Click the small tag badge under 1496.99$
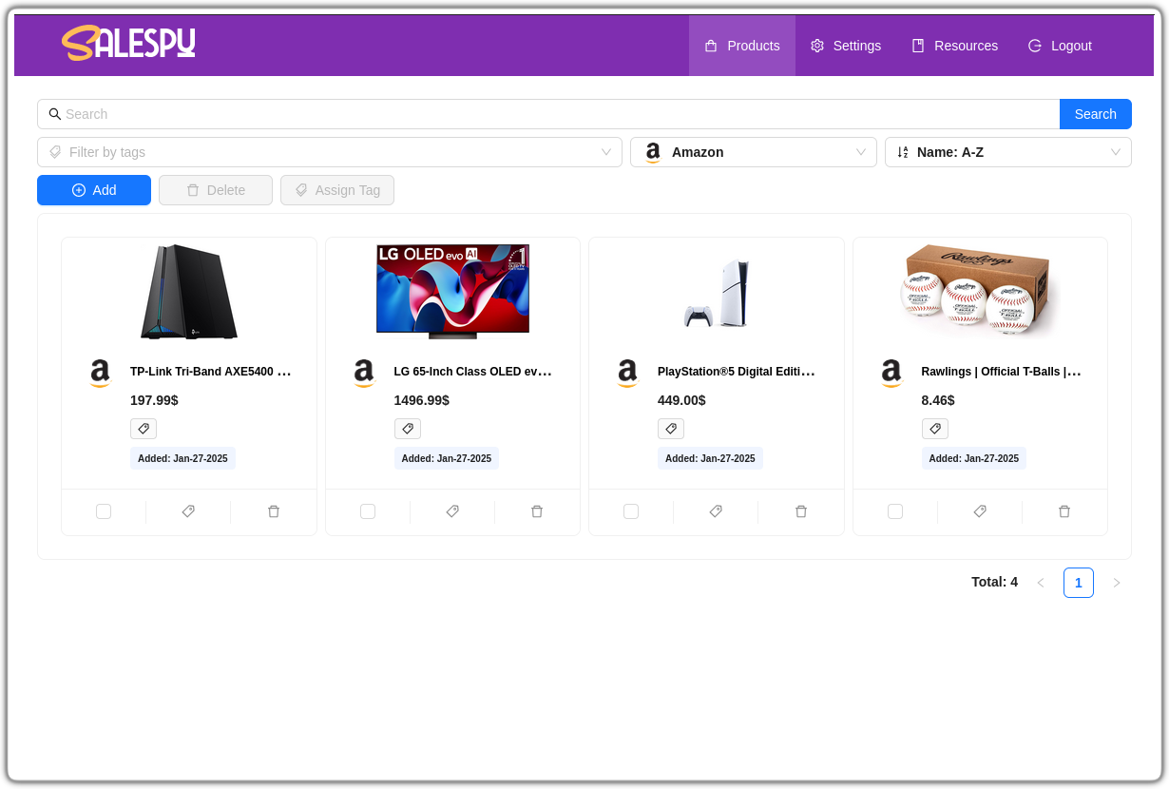Viewport: 1169px width, 789px height. 408,429
